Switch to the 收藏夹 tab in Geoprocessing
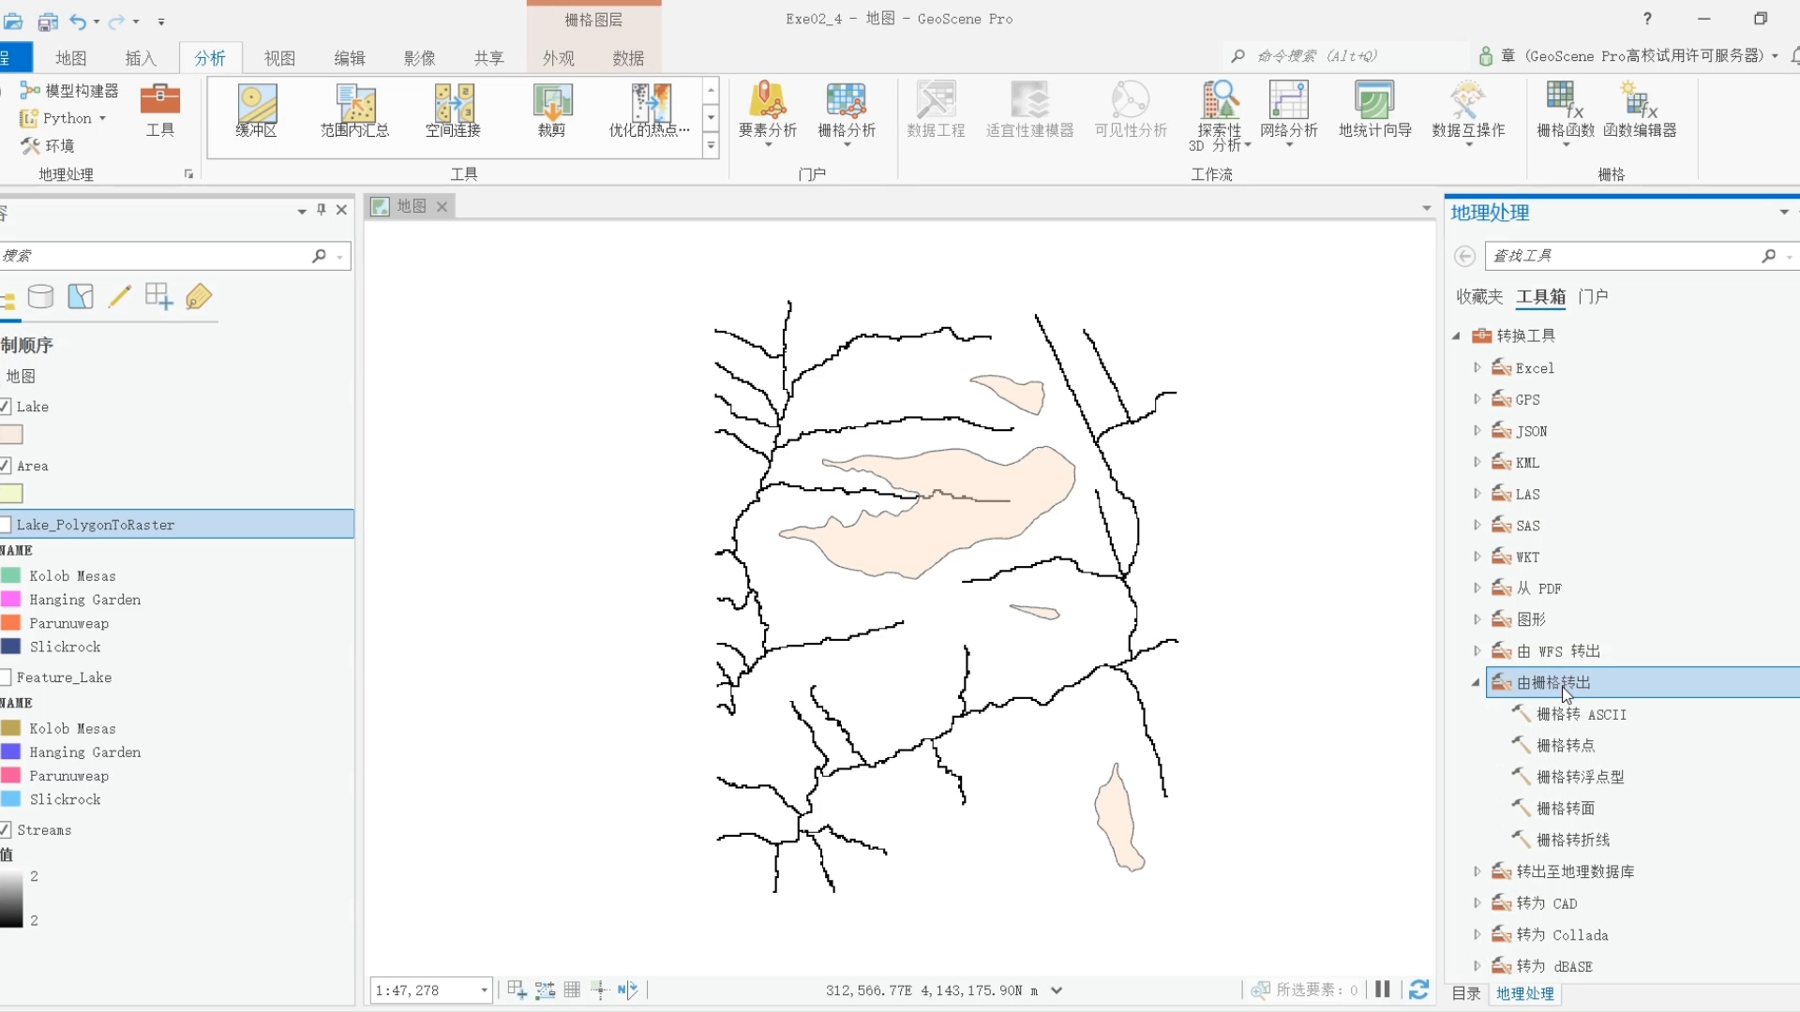Screen dimensions: 1800x1012 click(1478, 297)
